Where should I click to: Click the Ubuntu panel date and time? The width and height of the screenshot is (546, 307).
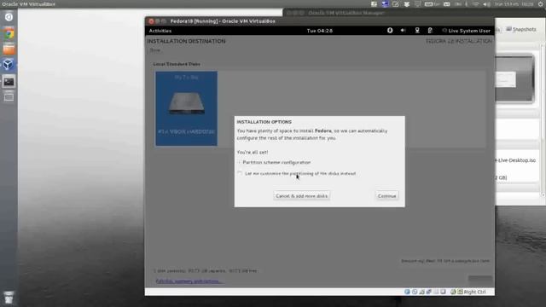click(x=514, y=4)
